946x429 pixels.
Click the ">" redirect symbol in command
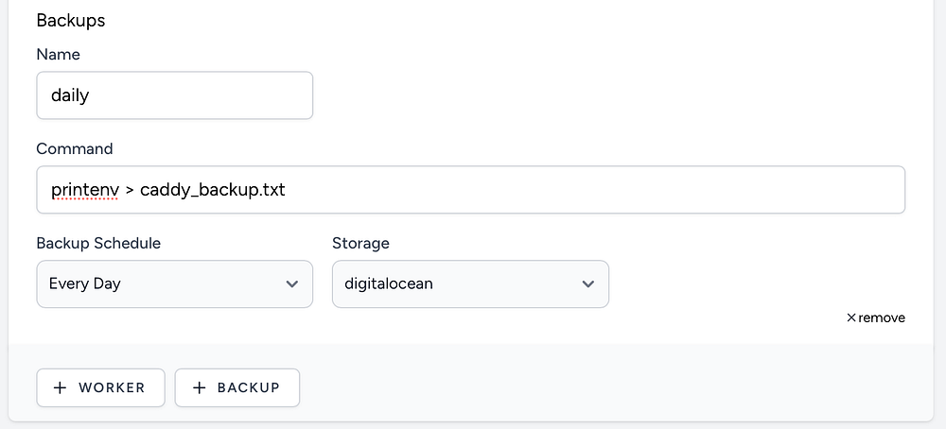tap(130, 191)
